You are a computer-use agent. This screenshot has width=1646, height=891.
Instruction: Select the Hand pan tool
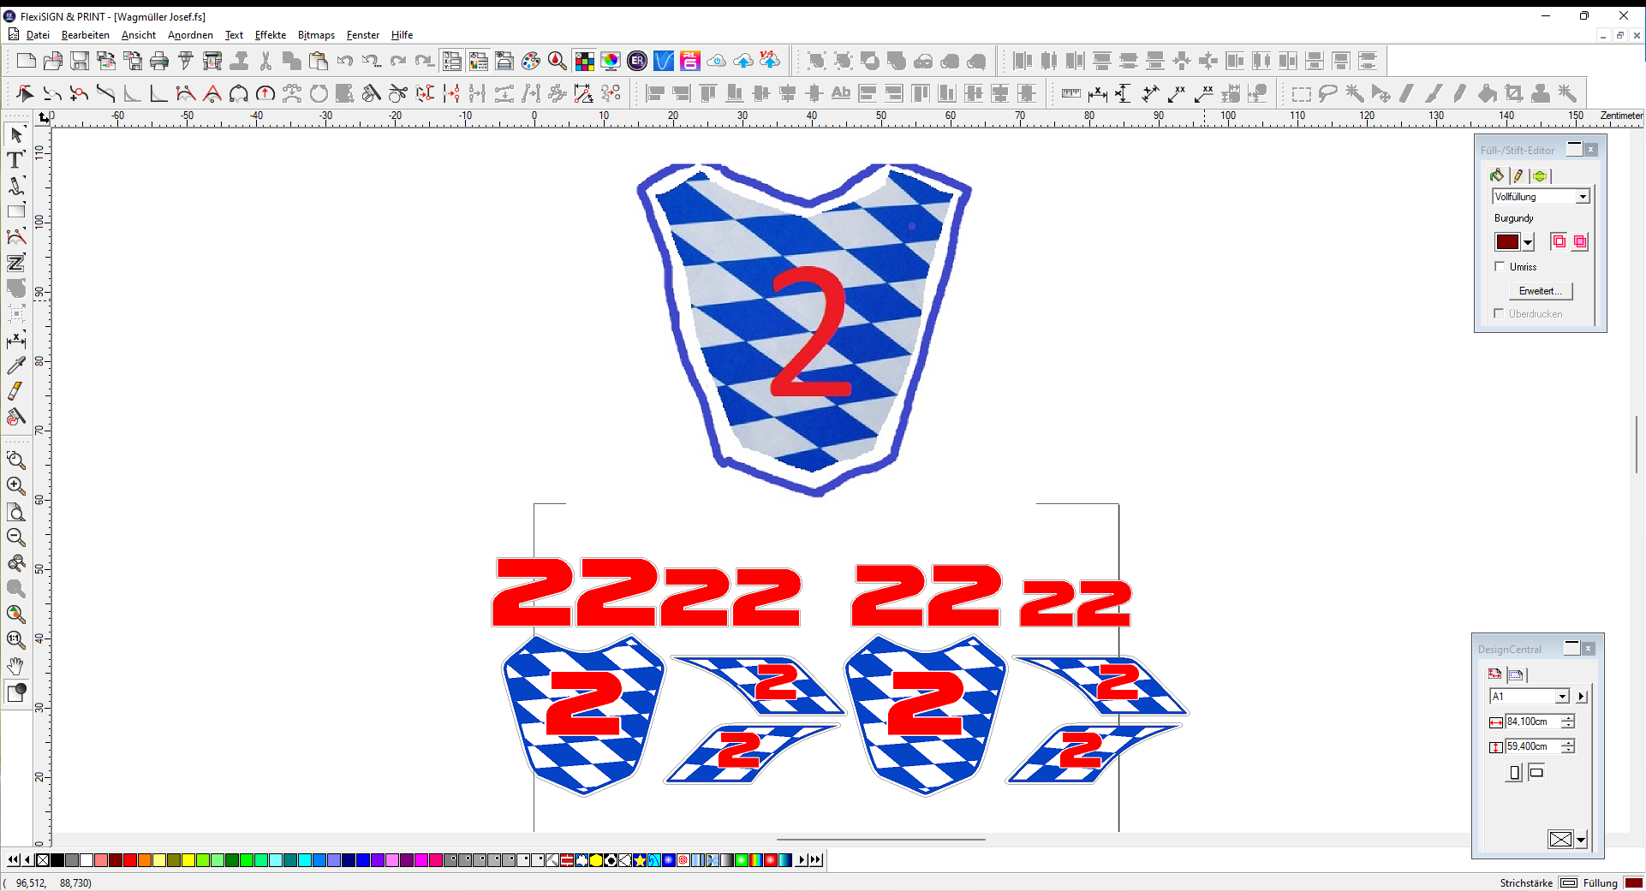click(15, 665)
